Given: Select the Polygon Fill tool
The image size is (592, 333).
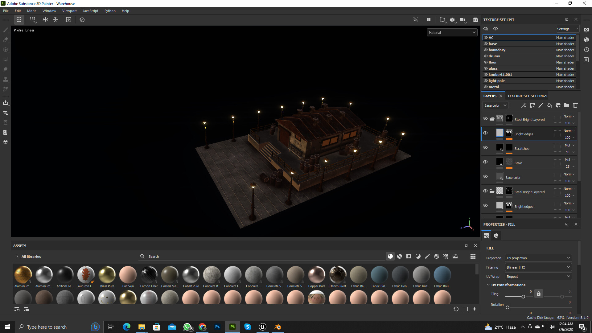Looking at the screenshot, I should pyautogui.click(x=5, y=60).
